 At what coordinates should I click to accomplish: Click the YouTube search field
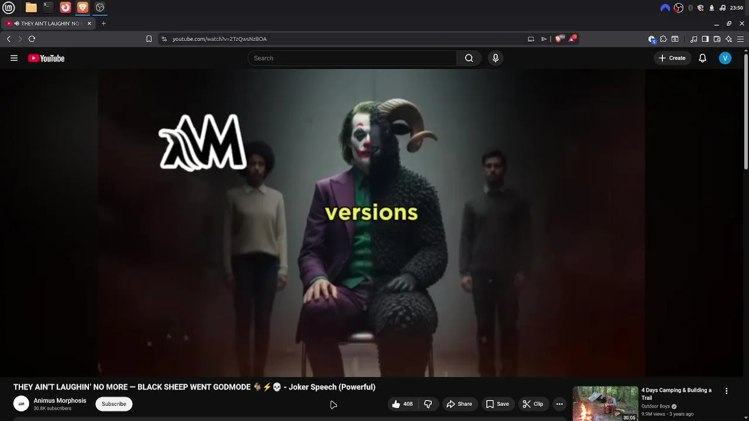pos(352,58)
